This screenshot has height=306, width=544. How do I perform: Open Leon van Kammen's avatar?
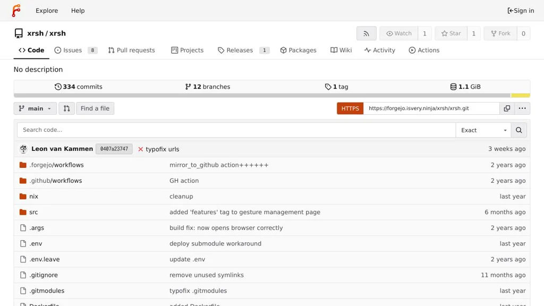tap(23, 149)
